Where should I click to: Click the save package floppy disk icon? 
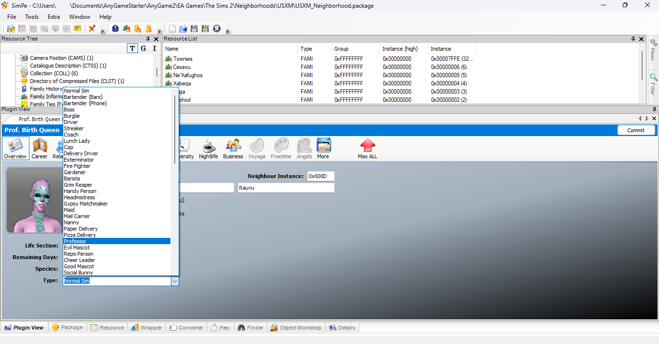click(x=194, y=28)
